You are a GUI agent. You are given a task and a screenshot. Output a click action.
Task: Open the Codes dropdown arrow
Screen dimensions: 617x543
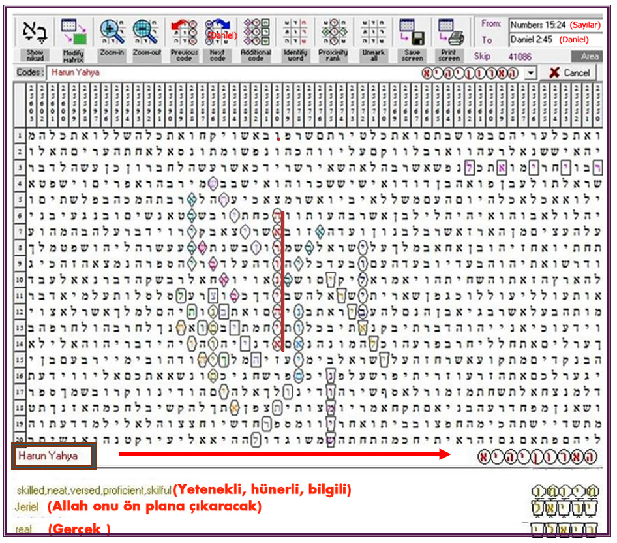coord(531,73)
